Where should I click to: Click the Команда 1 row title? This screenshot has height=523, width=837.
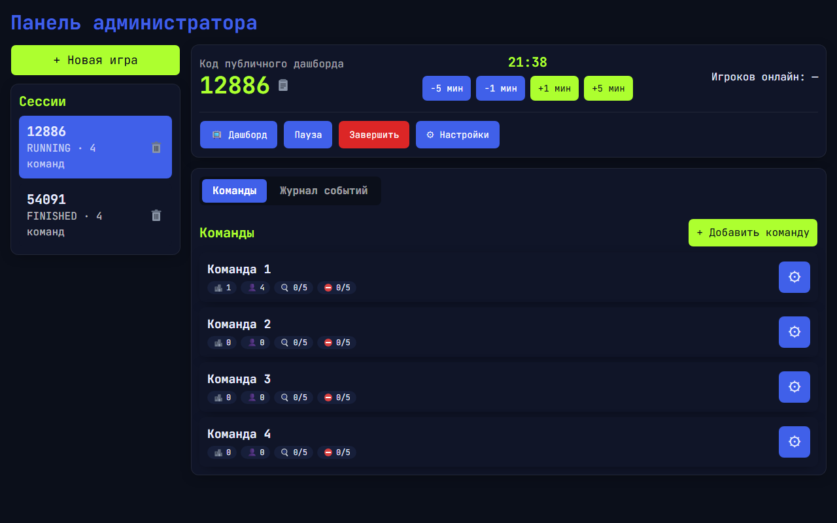click(239, 269)
